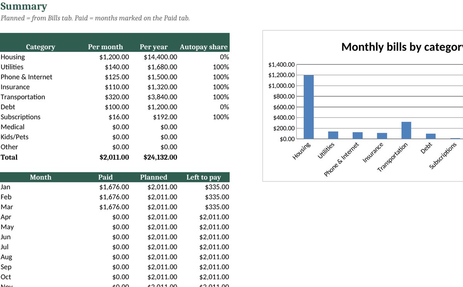Select Mar's $1,676.00 paid amount
The image size is (463, 287).
pyautogui.click(x=114, y=207)
